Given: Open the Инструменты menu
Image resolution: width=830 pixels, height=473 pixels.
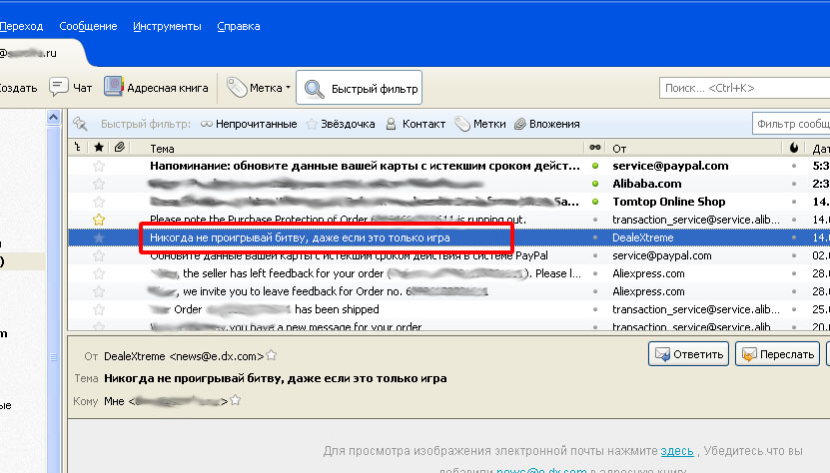Looking at the screenshot, I should click(x=167, y=26).
